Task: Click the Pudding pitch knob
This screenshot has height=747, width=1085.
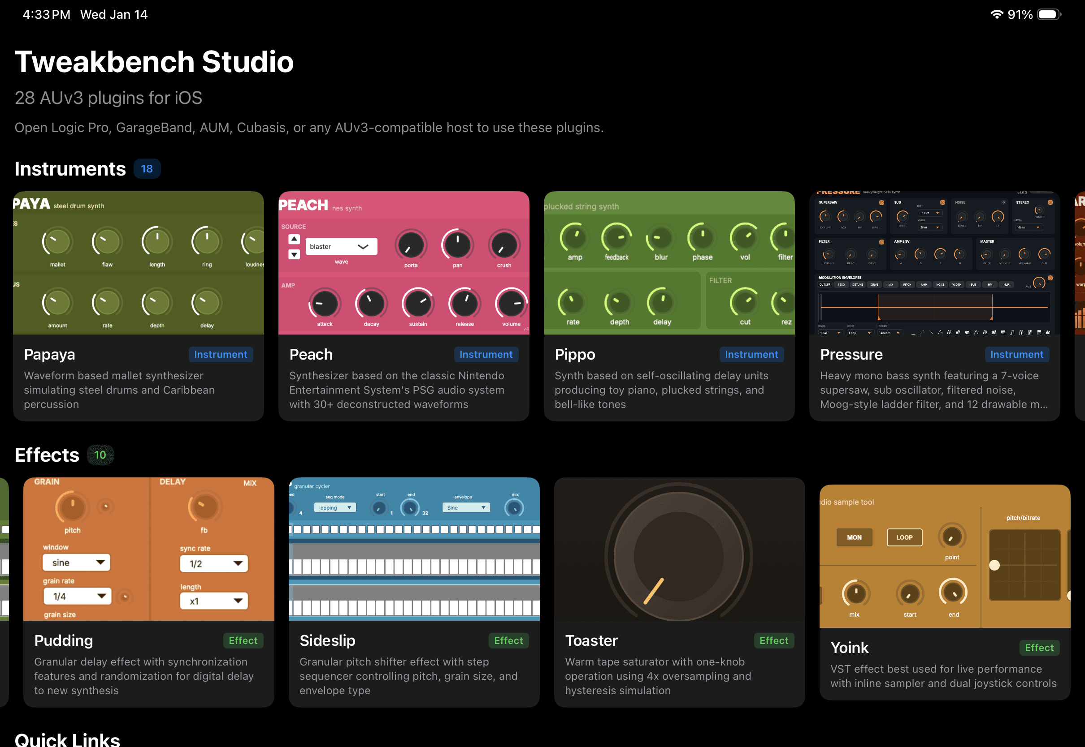Action: 72,507
